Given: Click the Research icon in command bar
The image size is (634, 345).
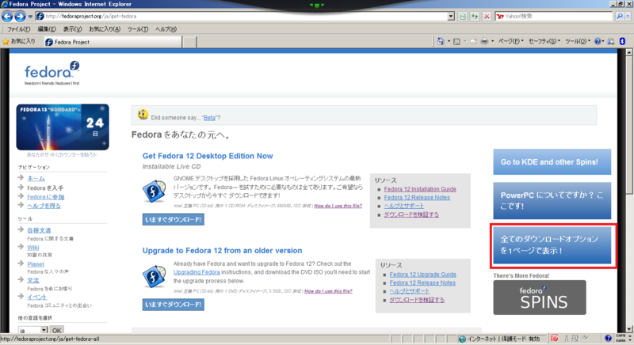Looking at the screenshot, I should pos(611,41).
